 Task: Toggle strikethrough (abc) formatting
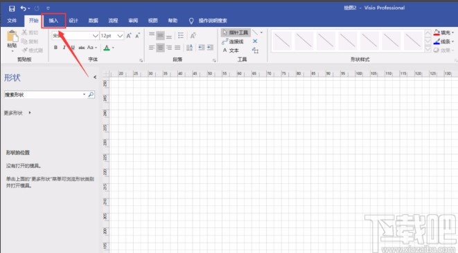[x=82, y=48]
